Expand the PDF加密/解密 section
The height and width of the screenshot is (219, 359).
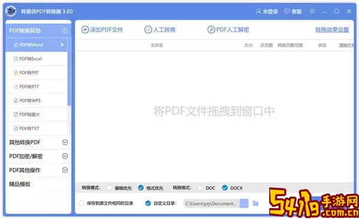[x=65, y=156]
